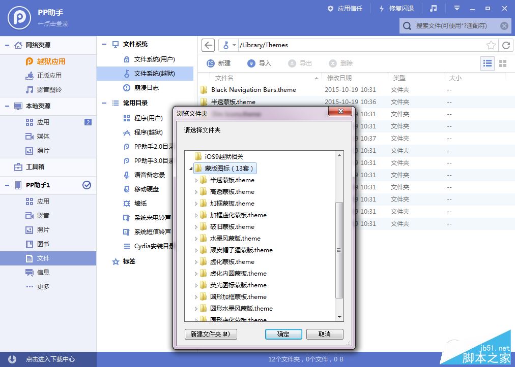Confirm folder selection with 确定
The width and height of the screenshot is (515, 367).
point(283,334)
